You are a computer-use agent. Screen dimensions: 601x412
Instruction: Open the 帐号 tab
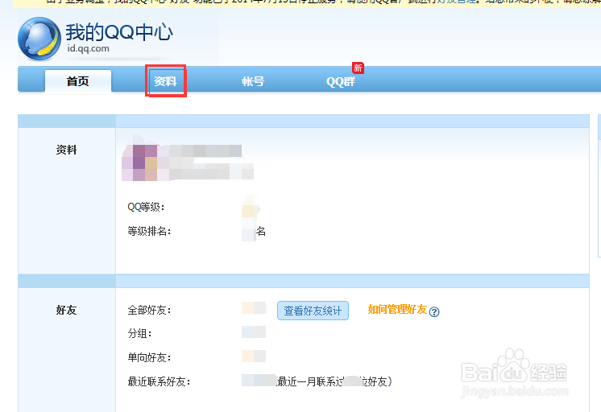point(253,81)
